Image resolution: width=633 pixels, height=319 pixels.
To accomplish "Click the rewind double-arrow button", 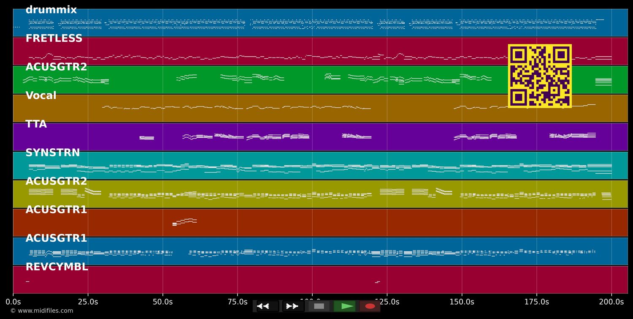I will click(x=268, y=306).
